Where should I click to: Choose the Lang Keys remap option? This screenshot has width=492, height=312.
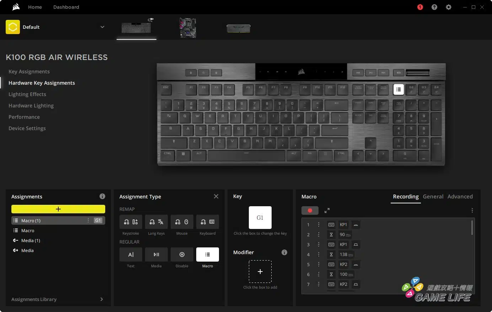(x=156, y=222)
